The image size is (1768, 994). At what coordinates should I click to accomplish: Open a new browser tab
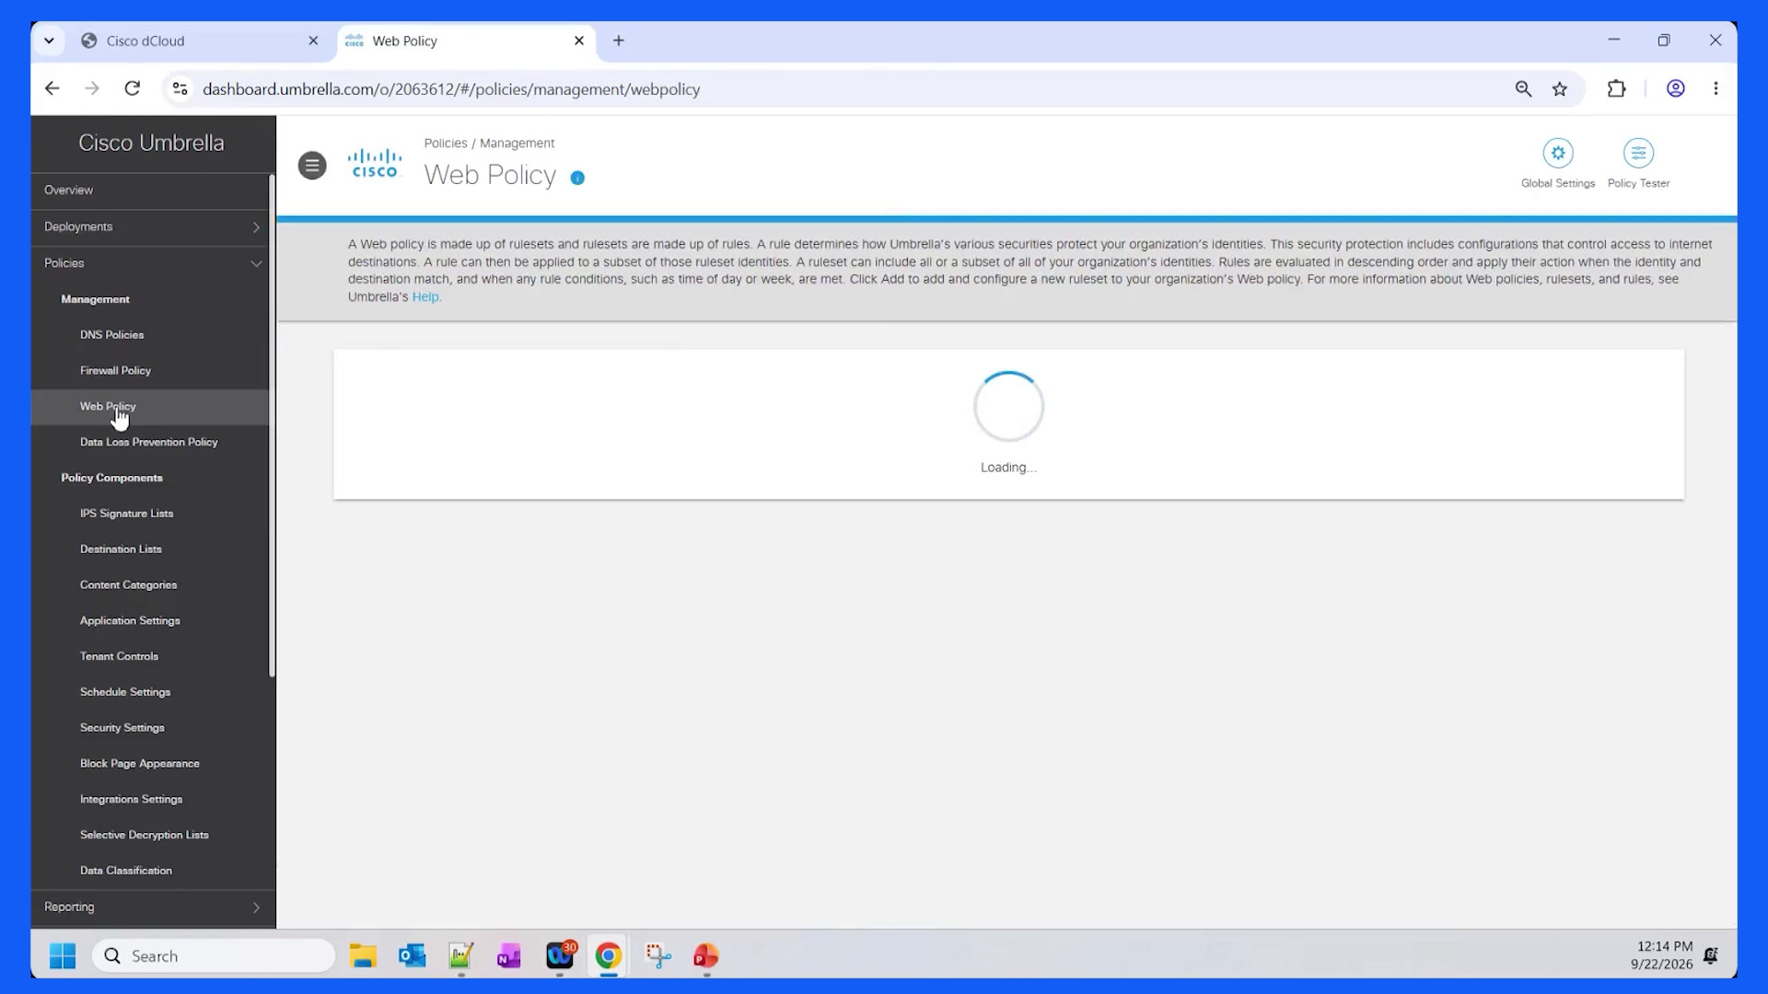click(619, 40)
